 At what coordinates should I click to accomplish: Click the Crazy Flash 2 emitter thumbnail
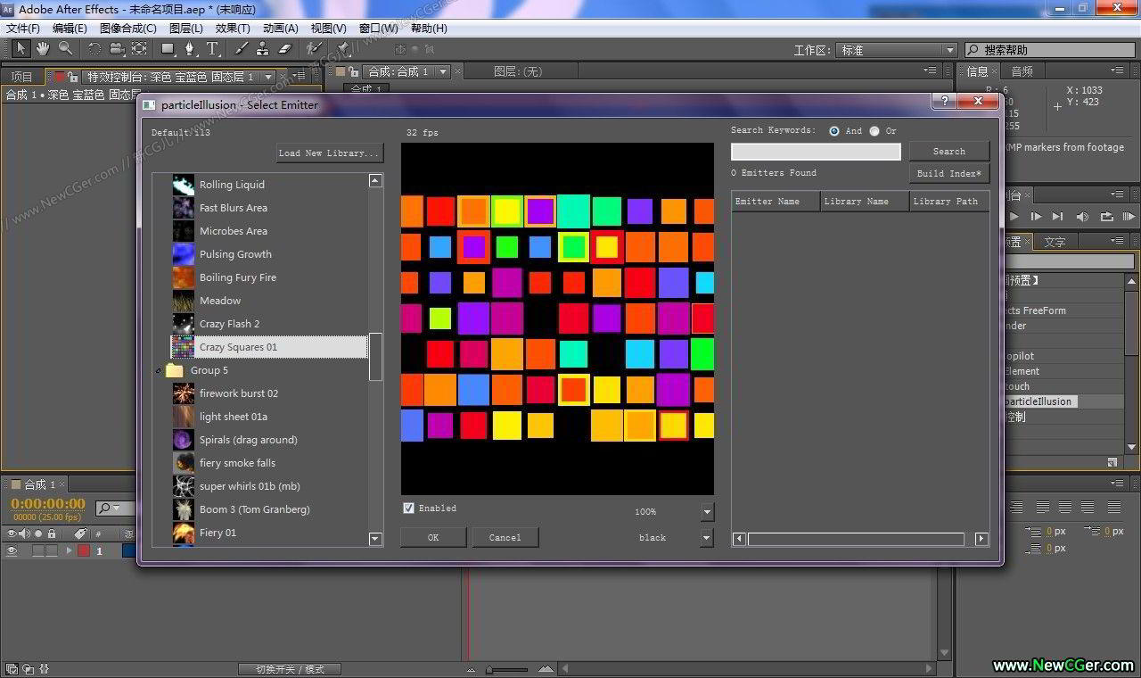(x=184, y=323)
